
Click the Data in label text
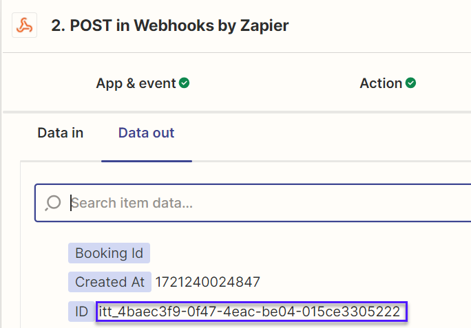(61, 133)
